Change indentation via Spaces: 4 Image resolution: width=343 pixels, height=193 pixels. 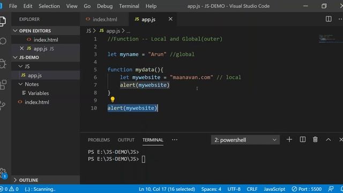coord(211,189)
